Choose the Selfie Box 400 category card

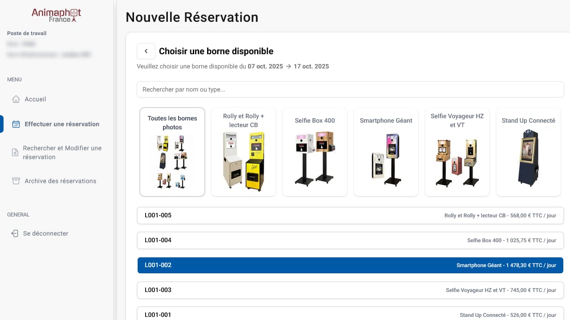click(315, 152)
